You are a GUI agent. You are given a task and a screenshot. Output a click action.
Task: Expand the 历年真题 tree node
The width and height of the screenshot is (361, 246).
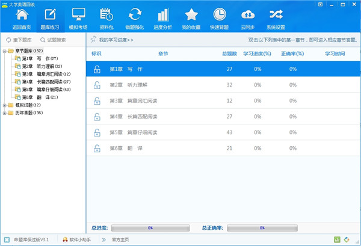[x=4, y=113]
